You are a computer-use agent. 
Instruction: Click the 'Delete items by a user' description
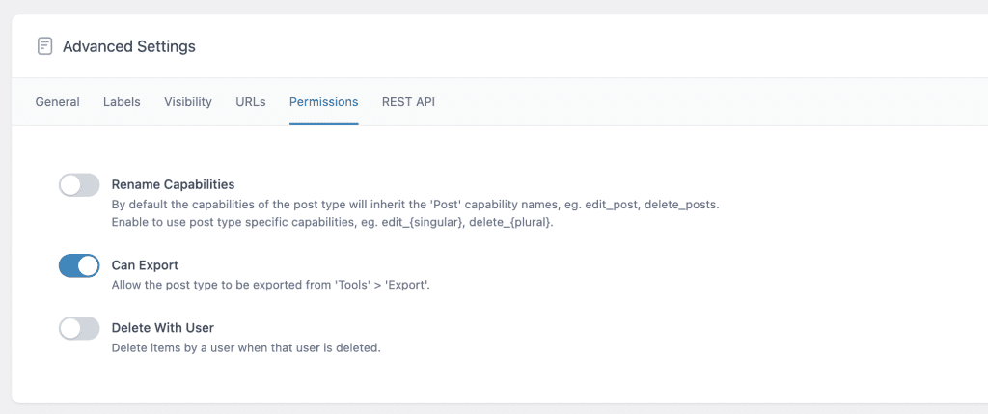pyautogui.click(x=246, y=347)
